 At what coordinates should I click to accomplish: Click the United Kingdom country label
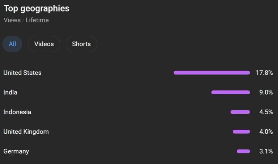[x=26, y=131]
